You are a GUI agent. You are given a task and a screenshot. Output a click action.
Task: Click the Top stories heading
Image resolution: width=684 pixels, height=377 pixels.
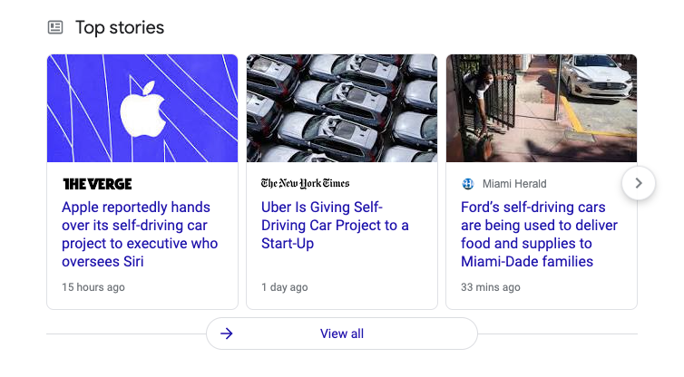(x=120, y=27)
